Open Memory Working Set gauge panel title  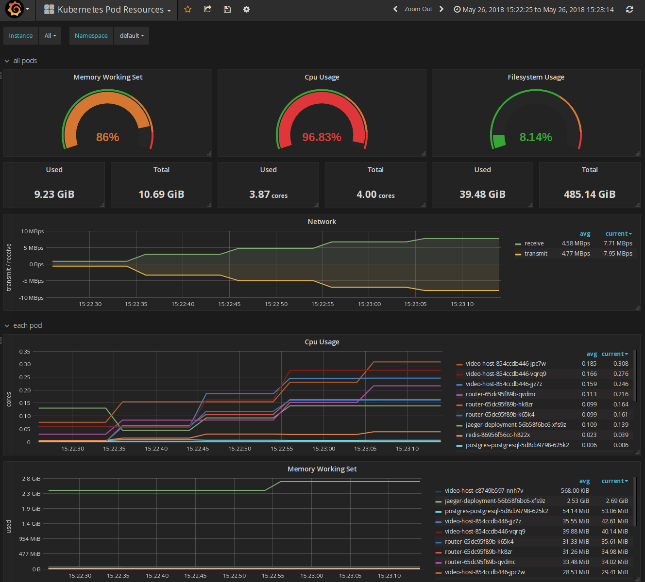[x=108, y=77]
